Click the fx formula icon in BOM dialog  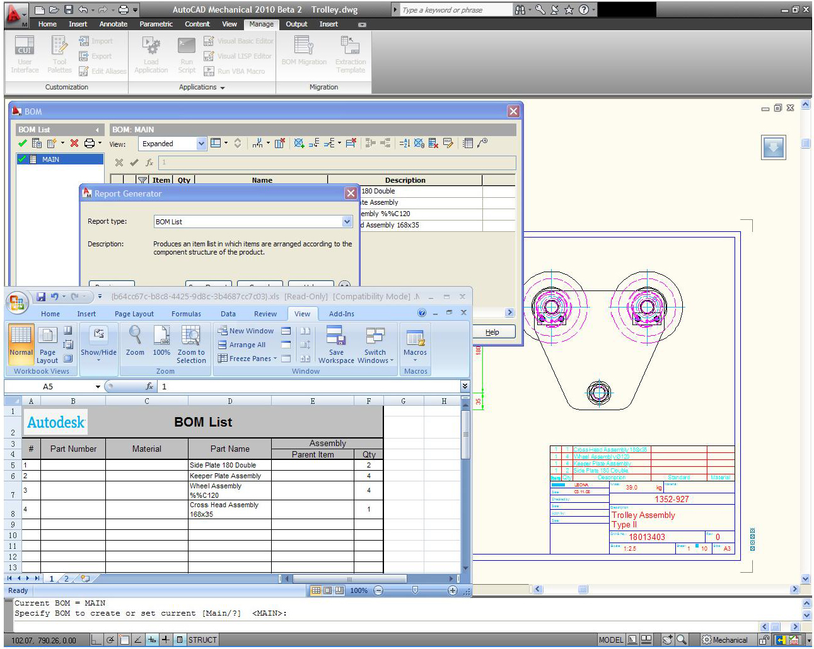point(149,163)
